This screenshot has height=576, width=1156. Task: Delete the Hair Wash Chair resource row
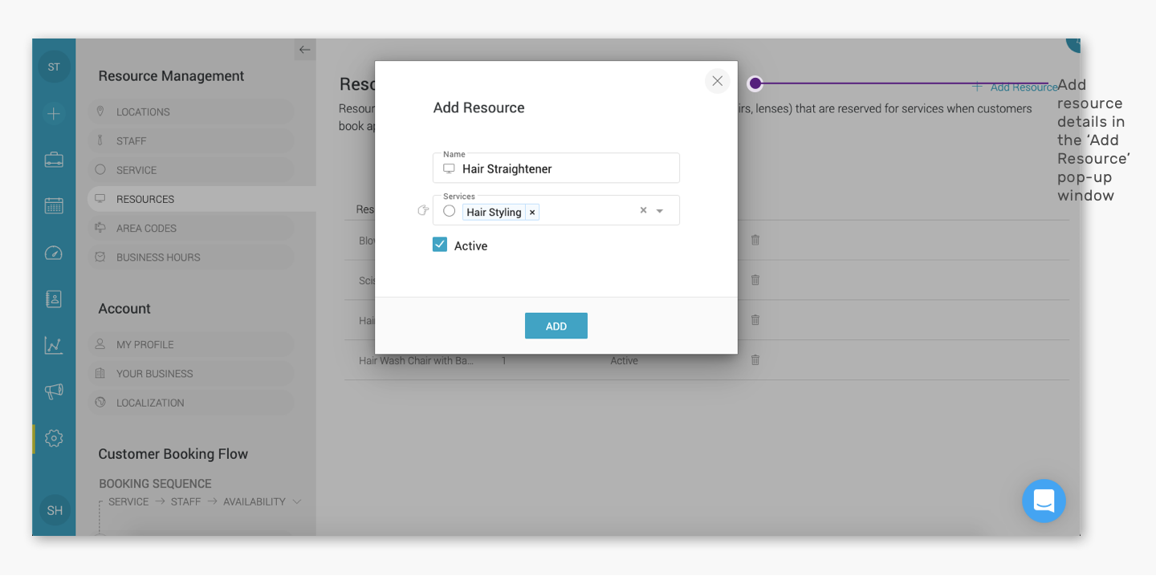point(755,360)
